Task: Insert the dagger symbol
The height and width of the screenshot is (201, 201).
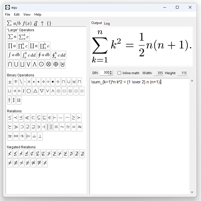Action: pos(9,100)
